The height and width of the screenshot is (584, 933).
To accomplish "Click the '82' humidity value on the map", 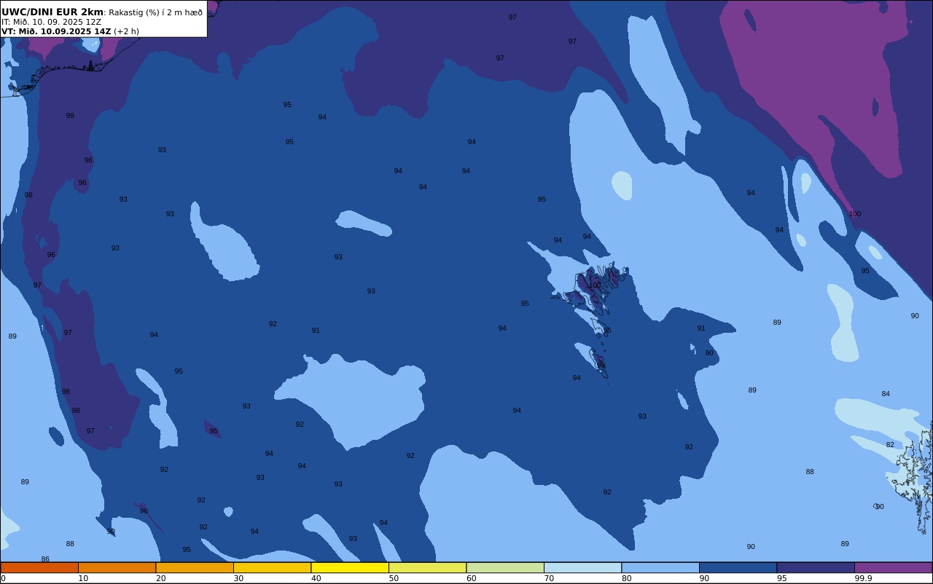I will pos(890,445).
